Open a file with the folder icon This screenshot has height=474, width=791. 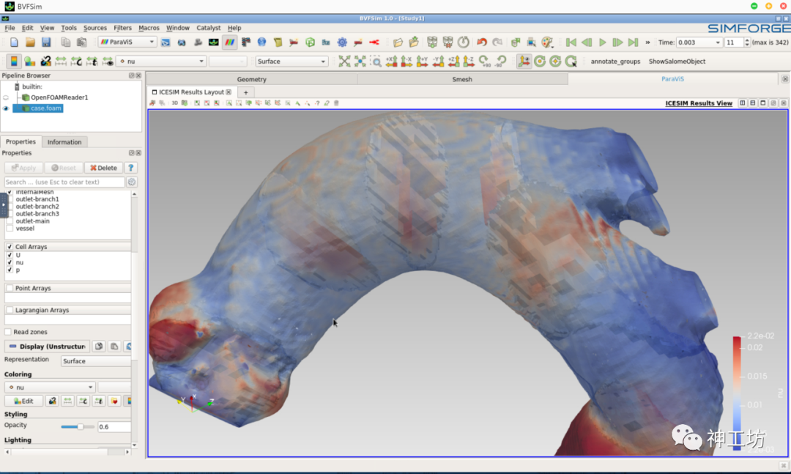point(30,42)
